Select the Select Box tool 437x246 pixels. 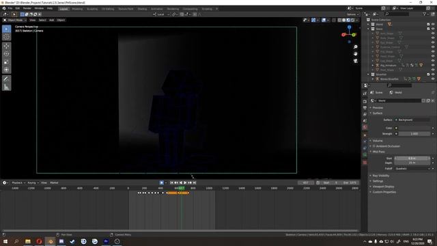click(7, 29)
